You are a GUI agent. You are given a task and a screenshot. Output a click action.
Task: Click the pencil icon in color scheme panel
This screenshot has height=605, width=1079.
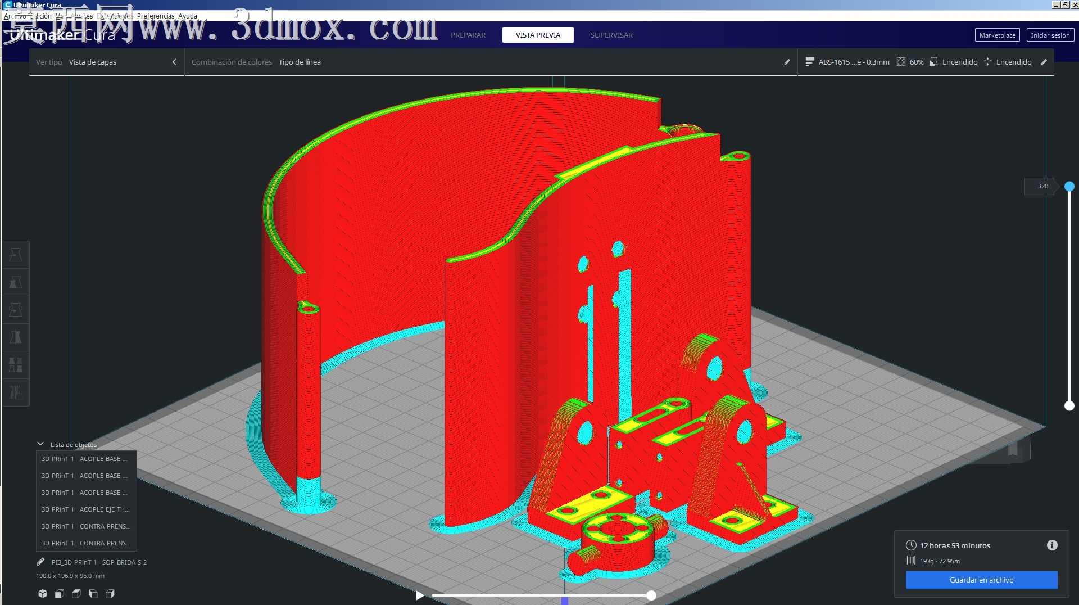787,62
